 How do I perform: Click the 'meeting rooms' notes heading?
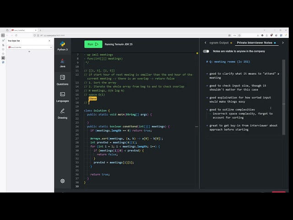coord(228,61)
